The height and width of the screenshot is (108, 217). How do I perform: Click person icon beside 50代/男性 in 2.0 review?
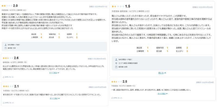(x=5, y=45)
